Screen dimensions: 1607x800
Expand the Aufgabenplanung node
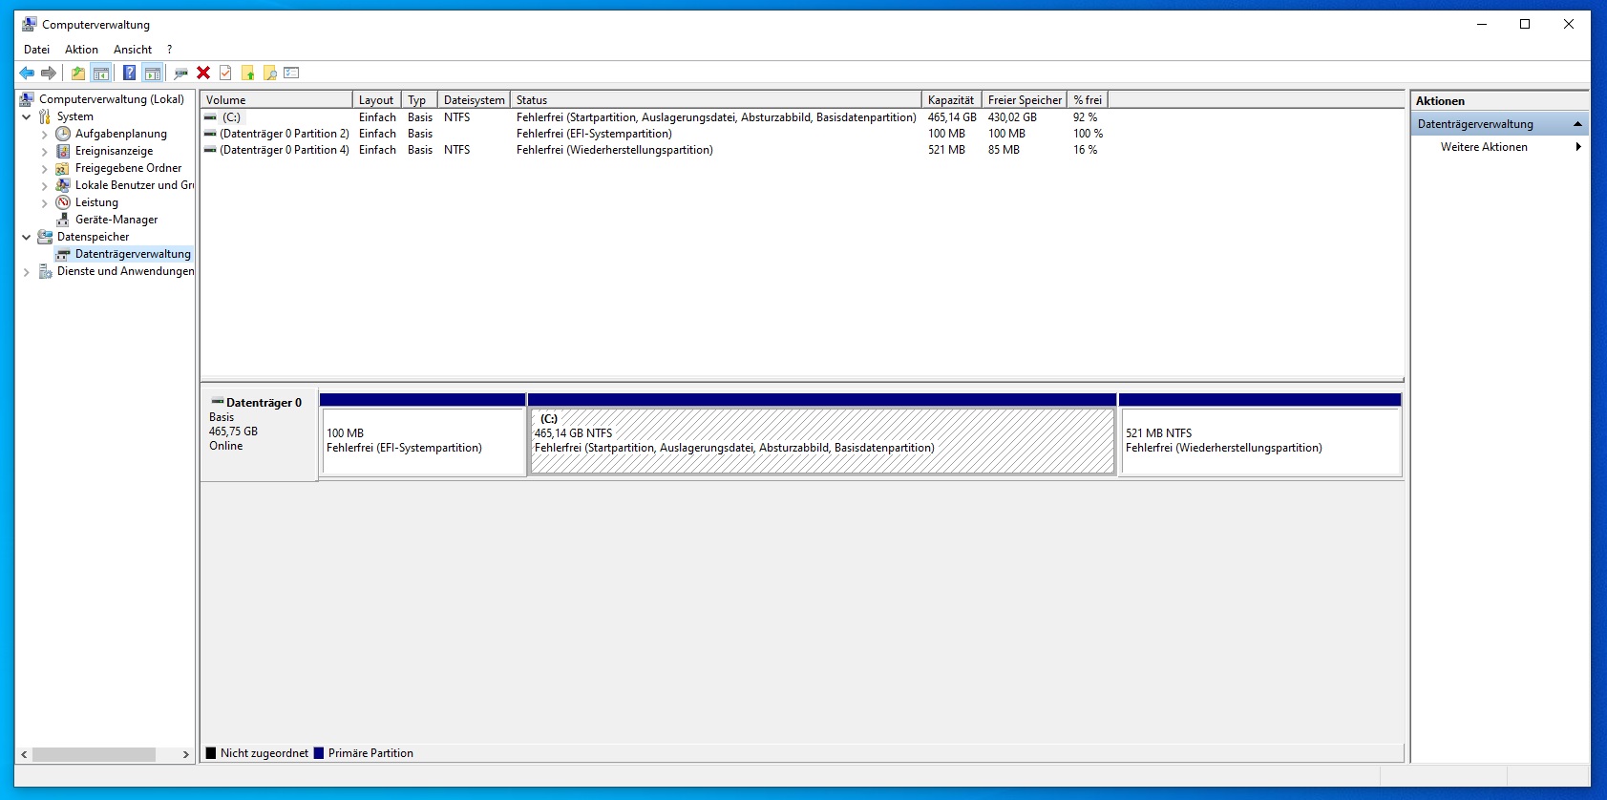tap(44, 134)
